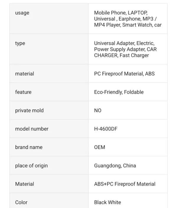The width and height of the screenshot is (177, 208).
Task: Select the "PC Fireproof Material, ABS" value
Action: [x=124, y=74]
